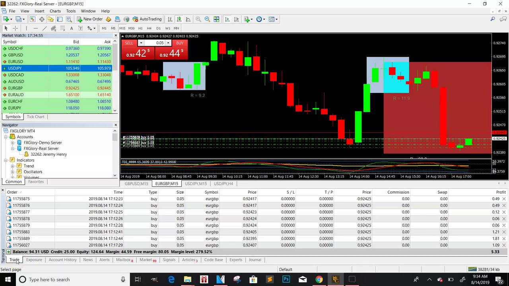
Task: Expand the Trend indicators folder
Action: pyautogui.click(x=13, y=166)
